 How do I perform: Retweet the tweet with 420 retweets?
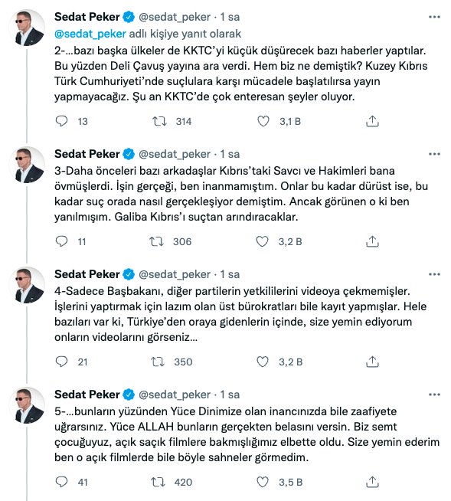point(158,482)
